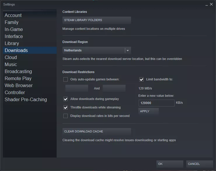Open Interface settings
Viewport: 216px width, 171px height.
(14, 37)
